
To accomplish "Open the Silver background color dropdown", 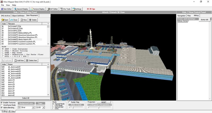I will (x=33, y=107).
